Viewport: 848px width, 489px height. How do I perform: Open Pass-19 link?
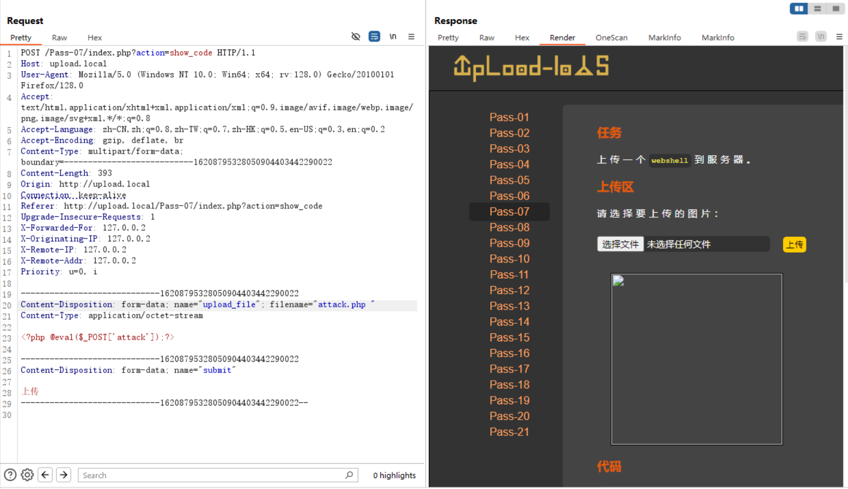point(509,400)
